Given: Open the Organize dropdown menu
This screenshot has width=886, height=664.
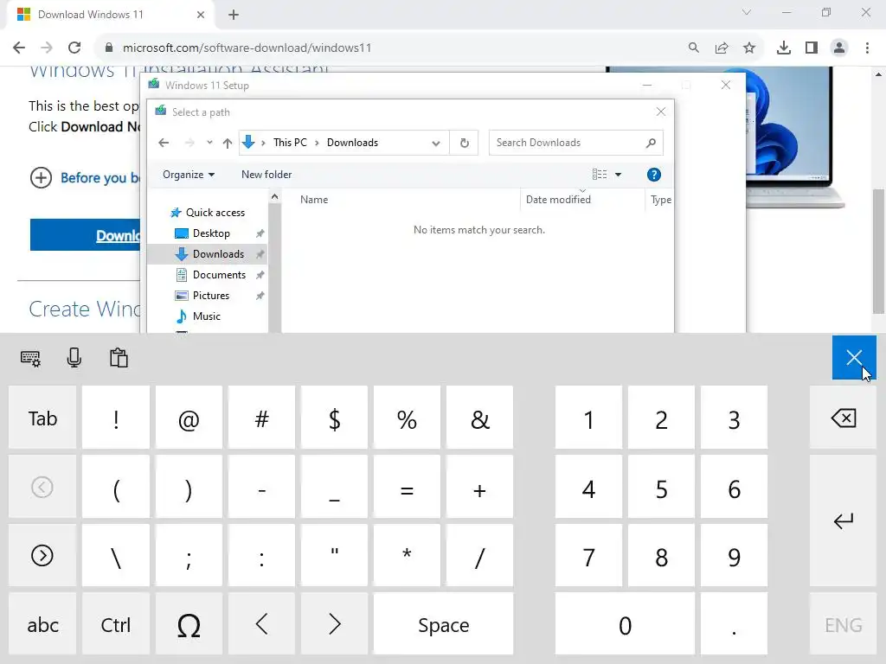Looking at the screenshot, I should coord(189,175).
